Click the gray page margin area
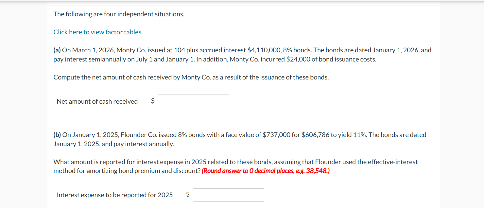This screenshot has height=208, width=484. [x=23, y=105]
